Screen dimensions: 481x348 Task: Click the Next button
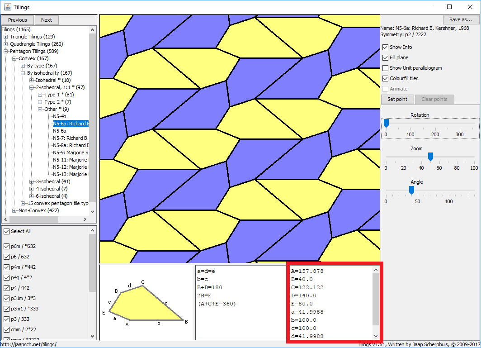[47, 20]
